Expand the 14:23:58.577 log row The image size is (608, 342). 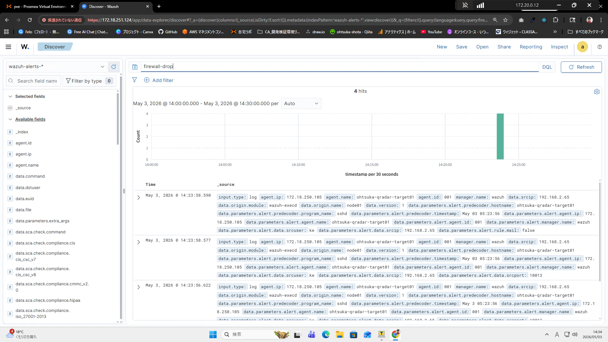coord(138,242)
